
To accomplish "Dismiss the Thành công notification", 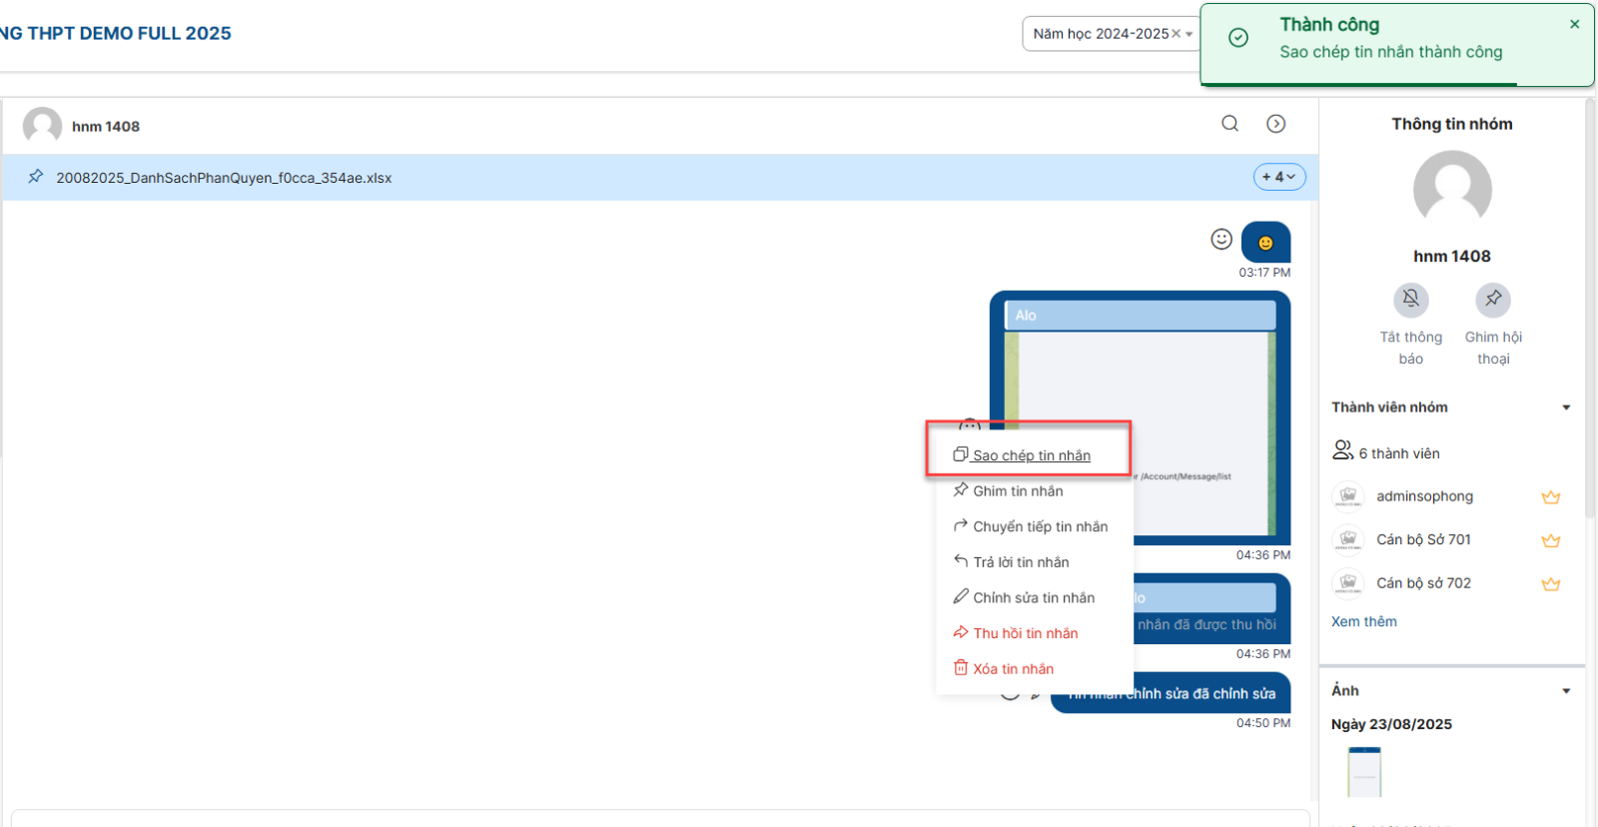I will [x=1574, y=24].
